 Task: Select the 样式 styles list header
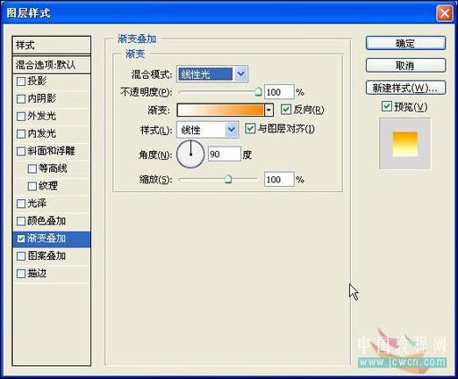[x=52, y=46]
